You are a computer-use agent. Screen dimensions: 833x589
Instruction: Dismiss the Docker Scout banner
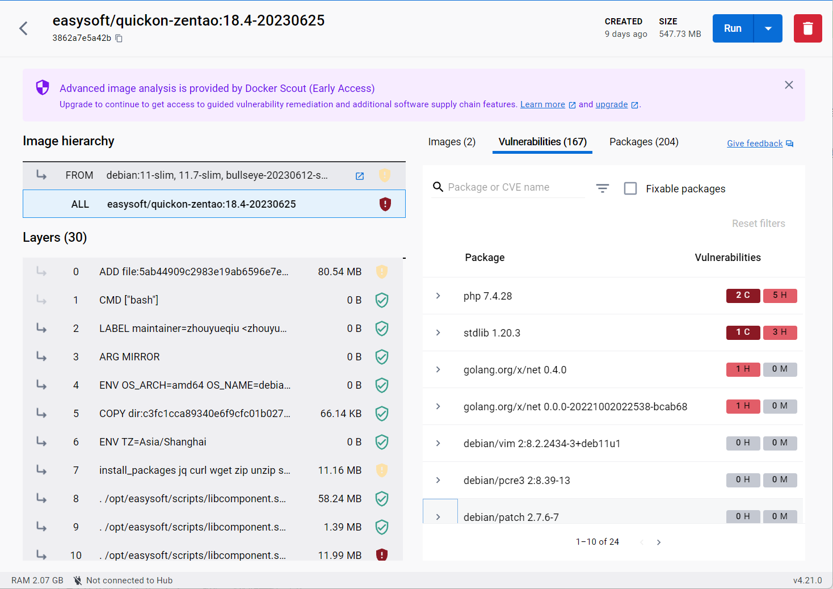789,85
